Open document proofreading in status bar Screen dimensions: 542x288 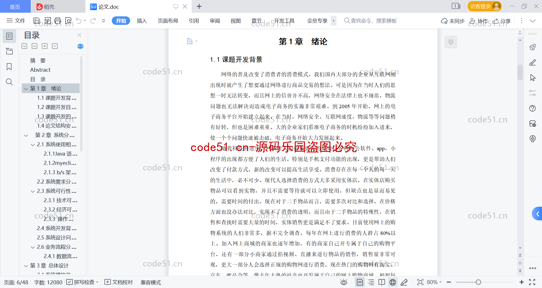pyautogui.click(x=119, y=282)
